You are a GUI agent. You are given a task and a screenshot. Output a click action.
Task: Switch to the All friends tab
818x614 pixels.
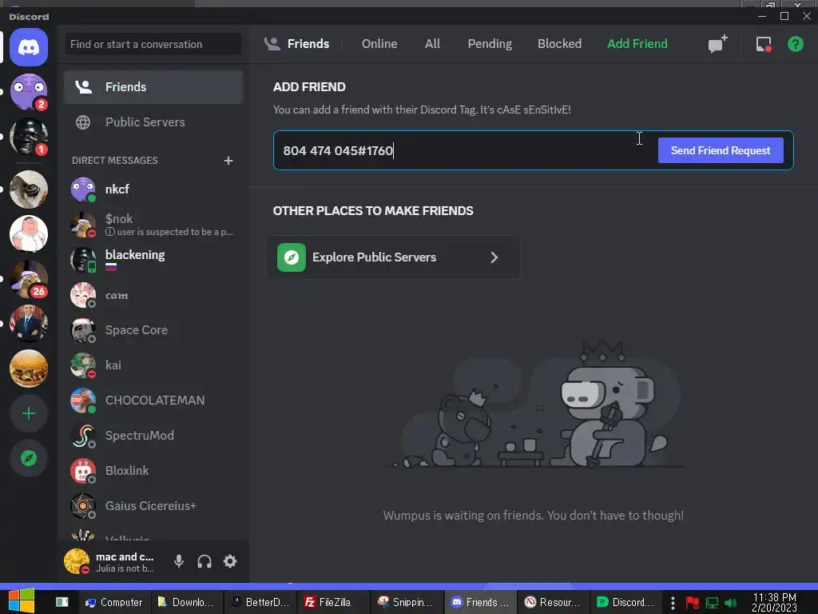pos(432,44)
